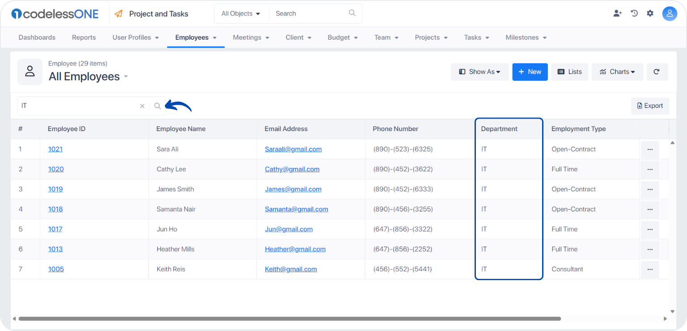This screenshot has width=687, height=331.
Task: Click the New button
Action: pyautogui.click(x=530, y=72)
